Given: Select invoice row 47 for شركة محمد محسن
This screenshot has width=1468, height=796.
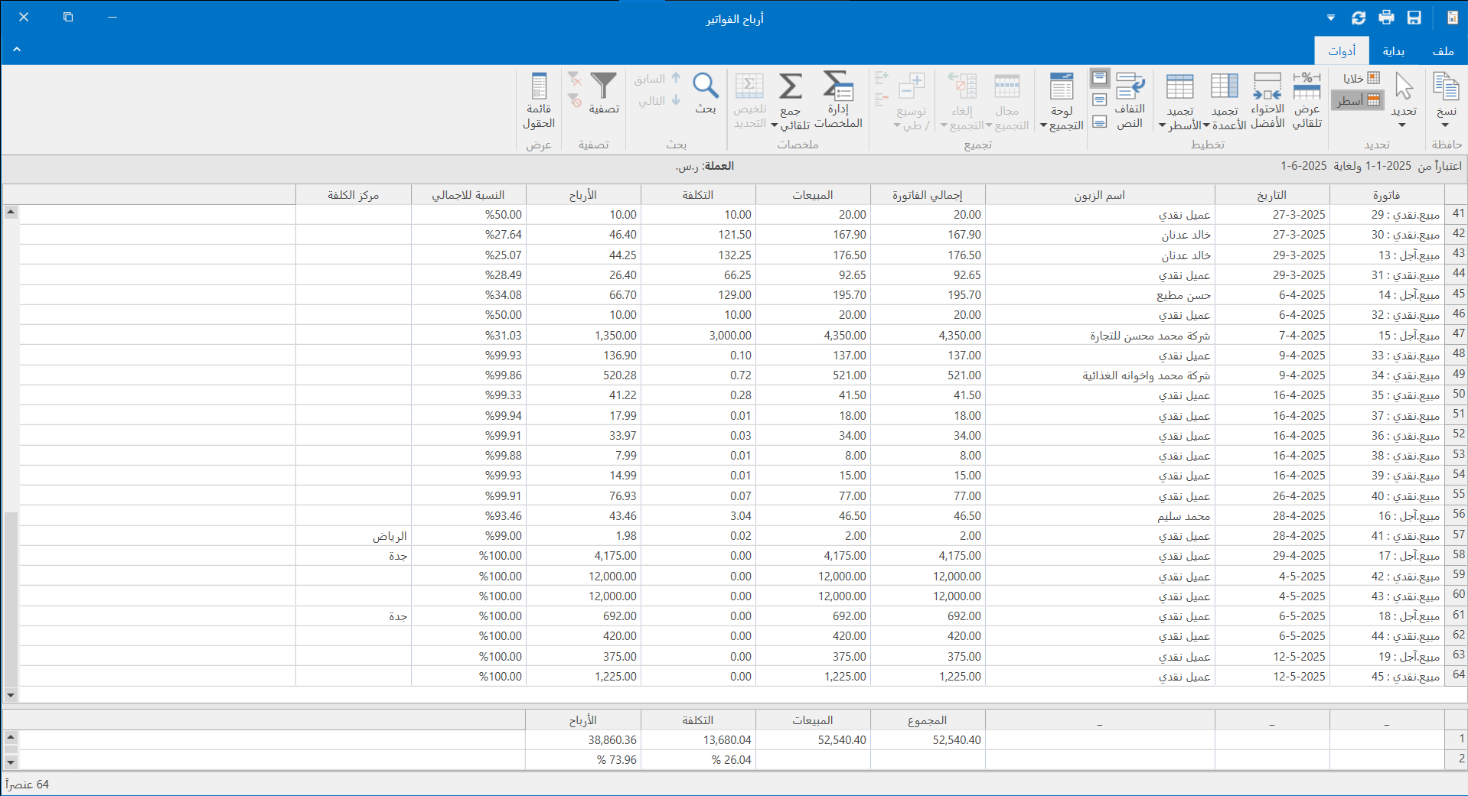Looking at the screenshot, I should [1150, 335].
